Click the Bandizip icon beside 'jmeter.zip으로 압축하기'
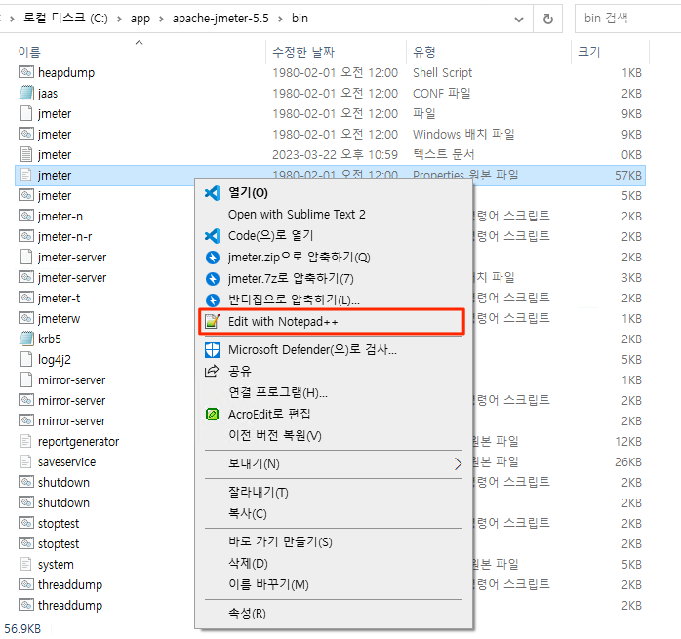Image resolution: width=681 pixels, height=639 pixels. click(x=213, y=258)
